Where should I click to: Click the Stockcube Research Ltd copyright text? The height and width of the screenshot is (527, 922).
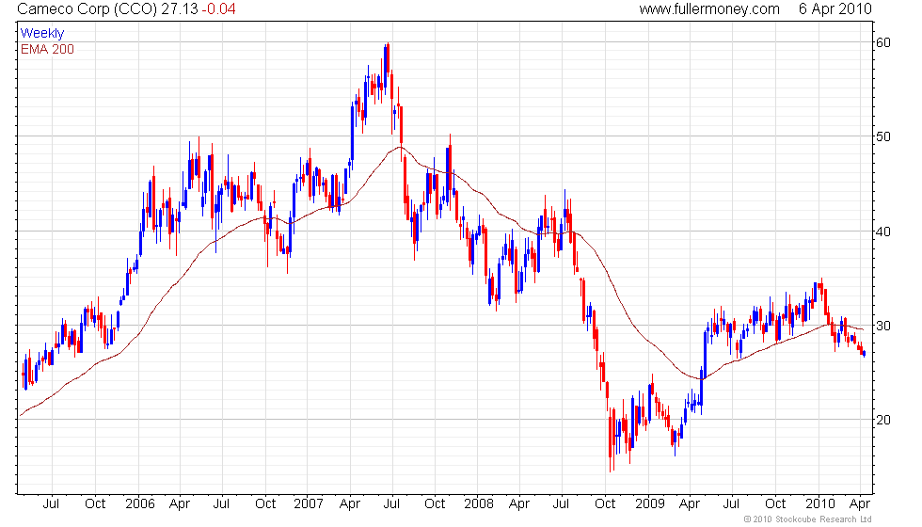tap(807, 519)
